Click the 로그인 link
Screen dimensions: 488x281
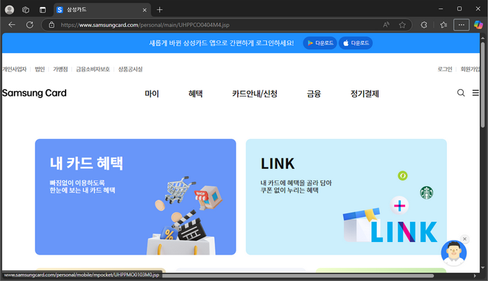tap(445, 70)
